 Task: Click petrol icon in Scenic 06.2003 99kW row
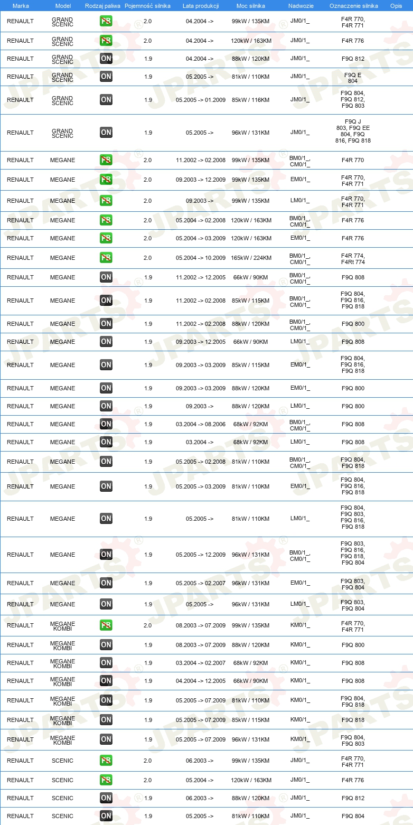click(x=106, y=761)
